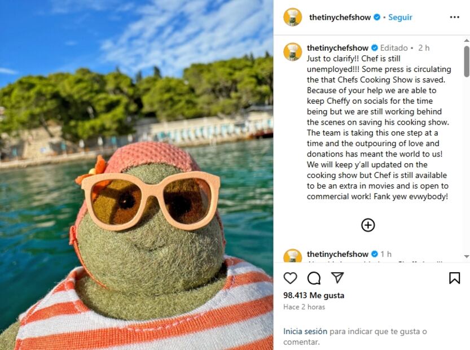Open comments via the speech bubble icon
Image resolution: width=470 pixels, height=350 pixels.
pos(314,278)
